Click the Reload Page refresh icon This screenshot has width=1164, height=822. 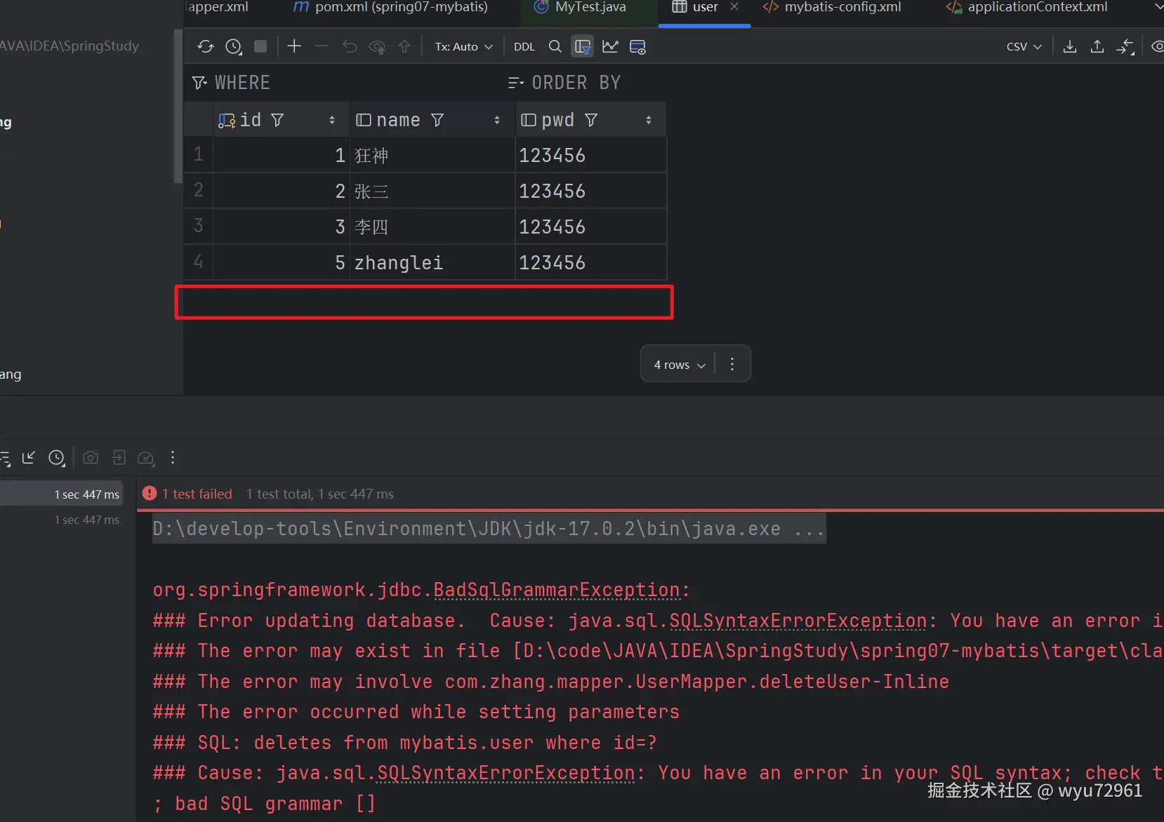coord(205,46)
